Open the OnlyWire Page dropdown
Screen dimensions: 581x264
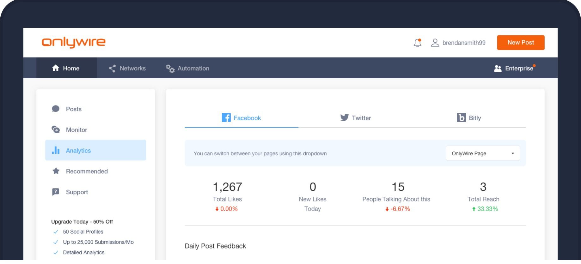482,153
